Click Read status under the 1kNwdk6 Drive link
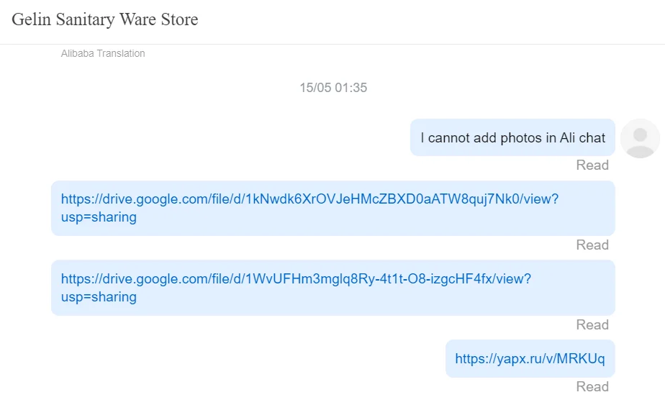665x405 pixels. click(592, 245)
